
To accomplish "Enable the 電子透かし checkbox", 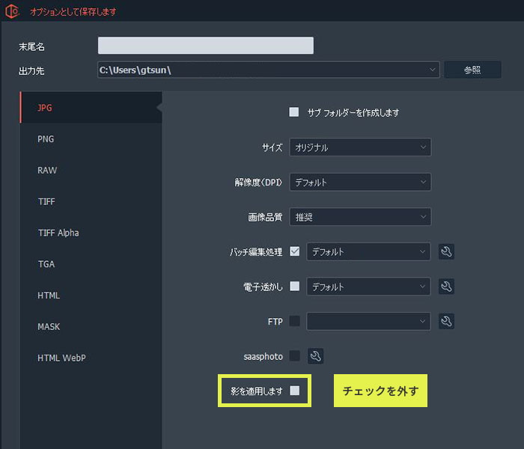I will [294, 286].
